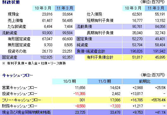
Task: Click the 財政状態 section heading
Action: [11, 2]
